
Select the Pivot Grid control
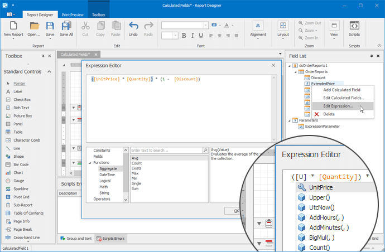[x=22, y=196]
